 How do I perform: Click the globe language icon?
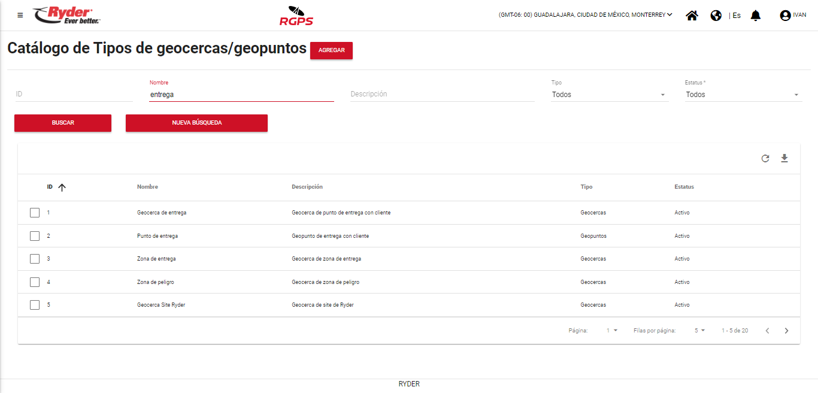click(x=716, y=16)
